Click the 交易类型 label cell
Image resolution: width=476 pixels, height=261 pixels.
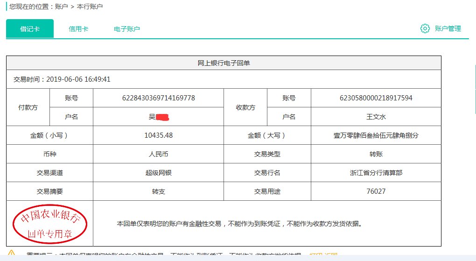click(267, 154)
